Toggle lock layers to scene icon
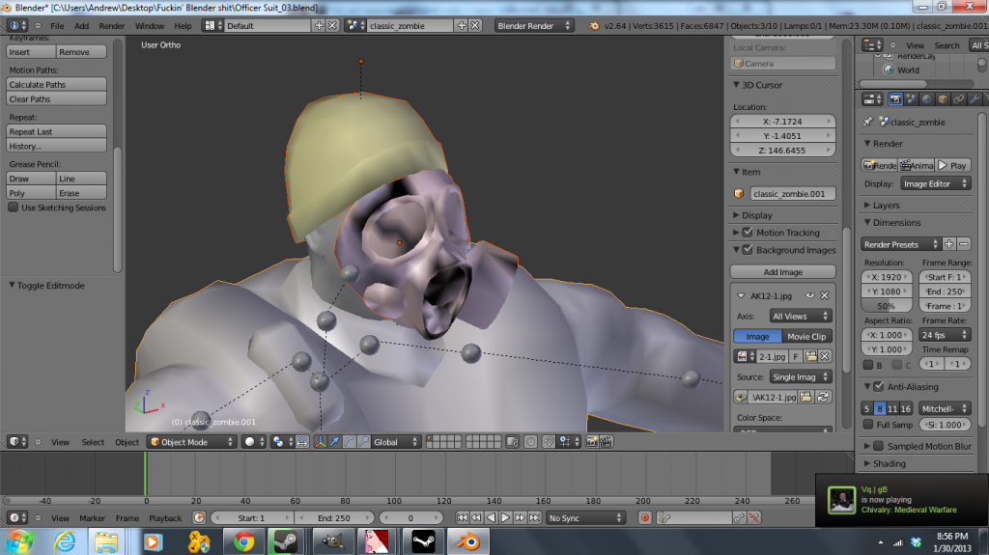The image size is (989, 555). click(x=512, y=442)
